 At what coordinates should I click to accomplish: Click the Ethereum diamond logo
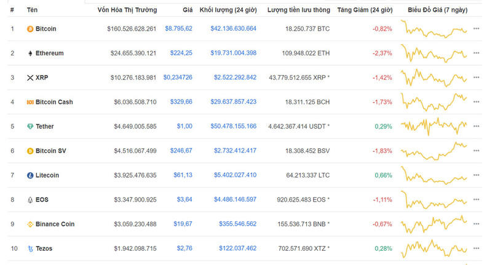(30, 53)
